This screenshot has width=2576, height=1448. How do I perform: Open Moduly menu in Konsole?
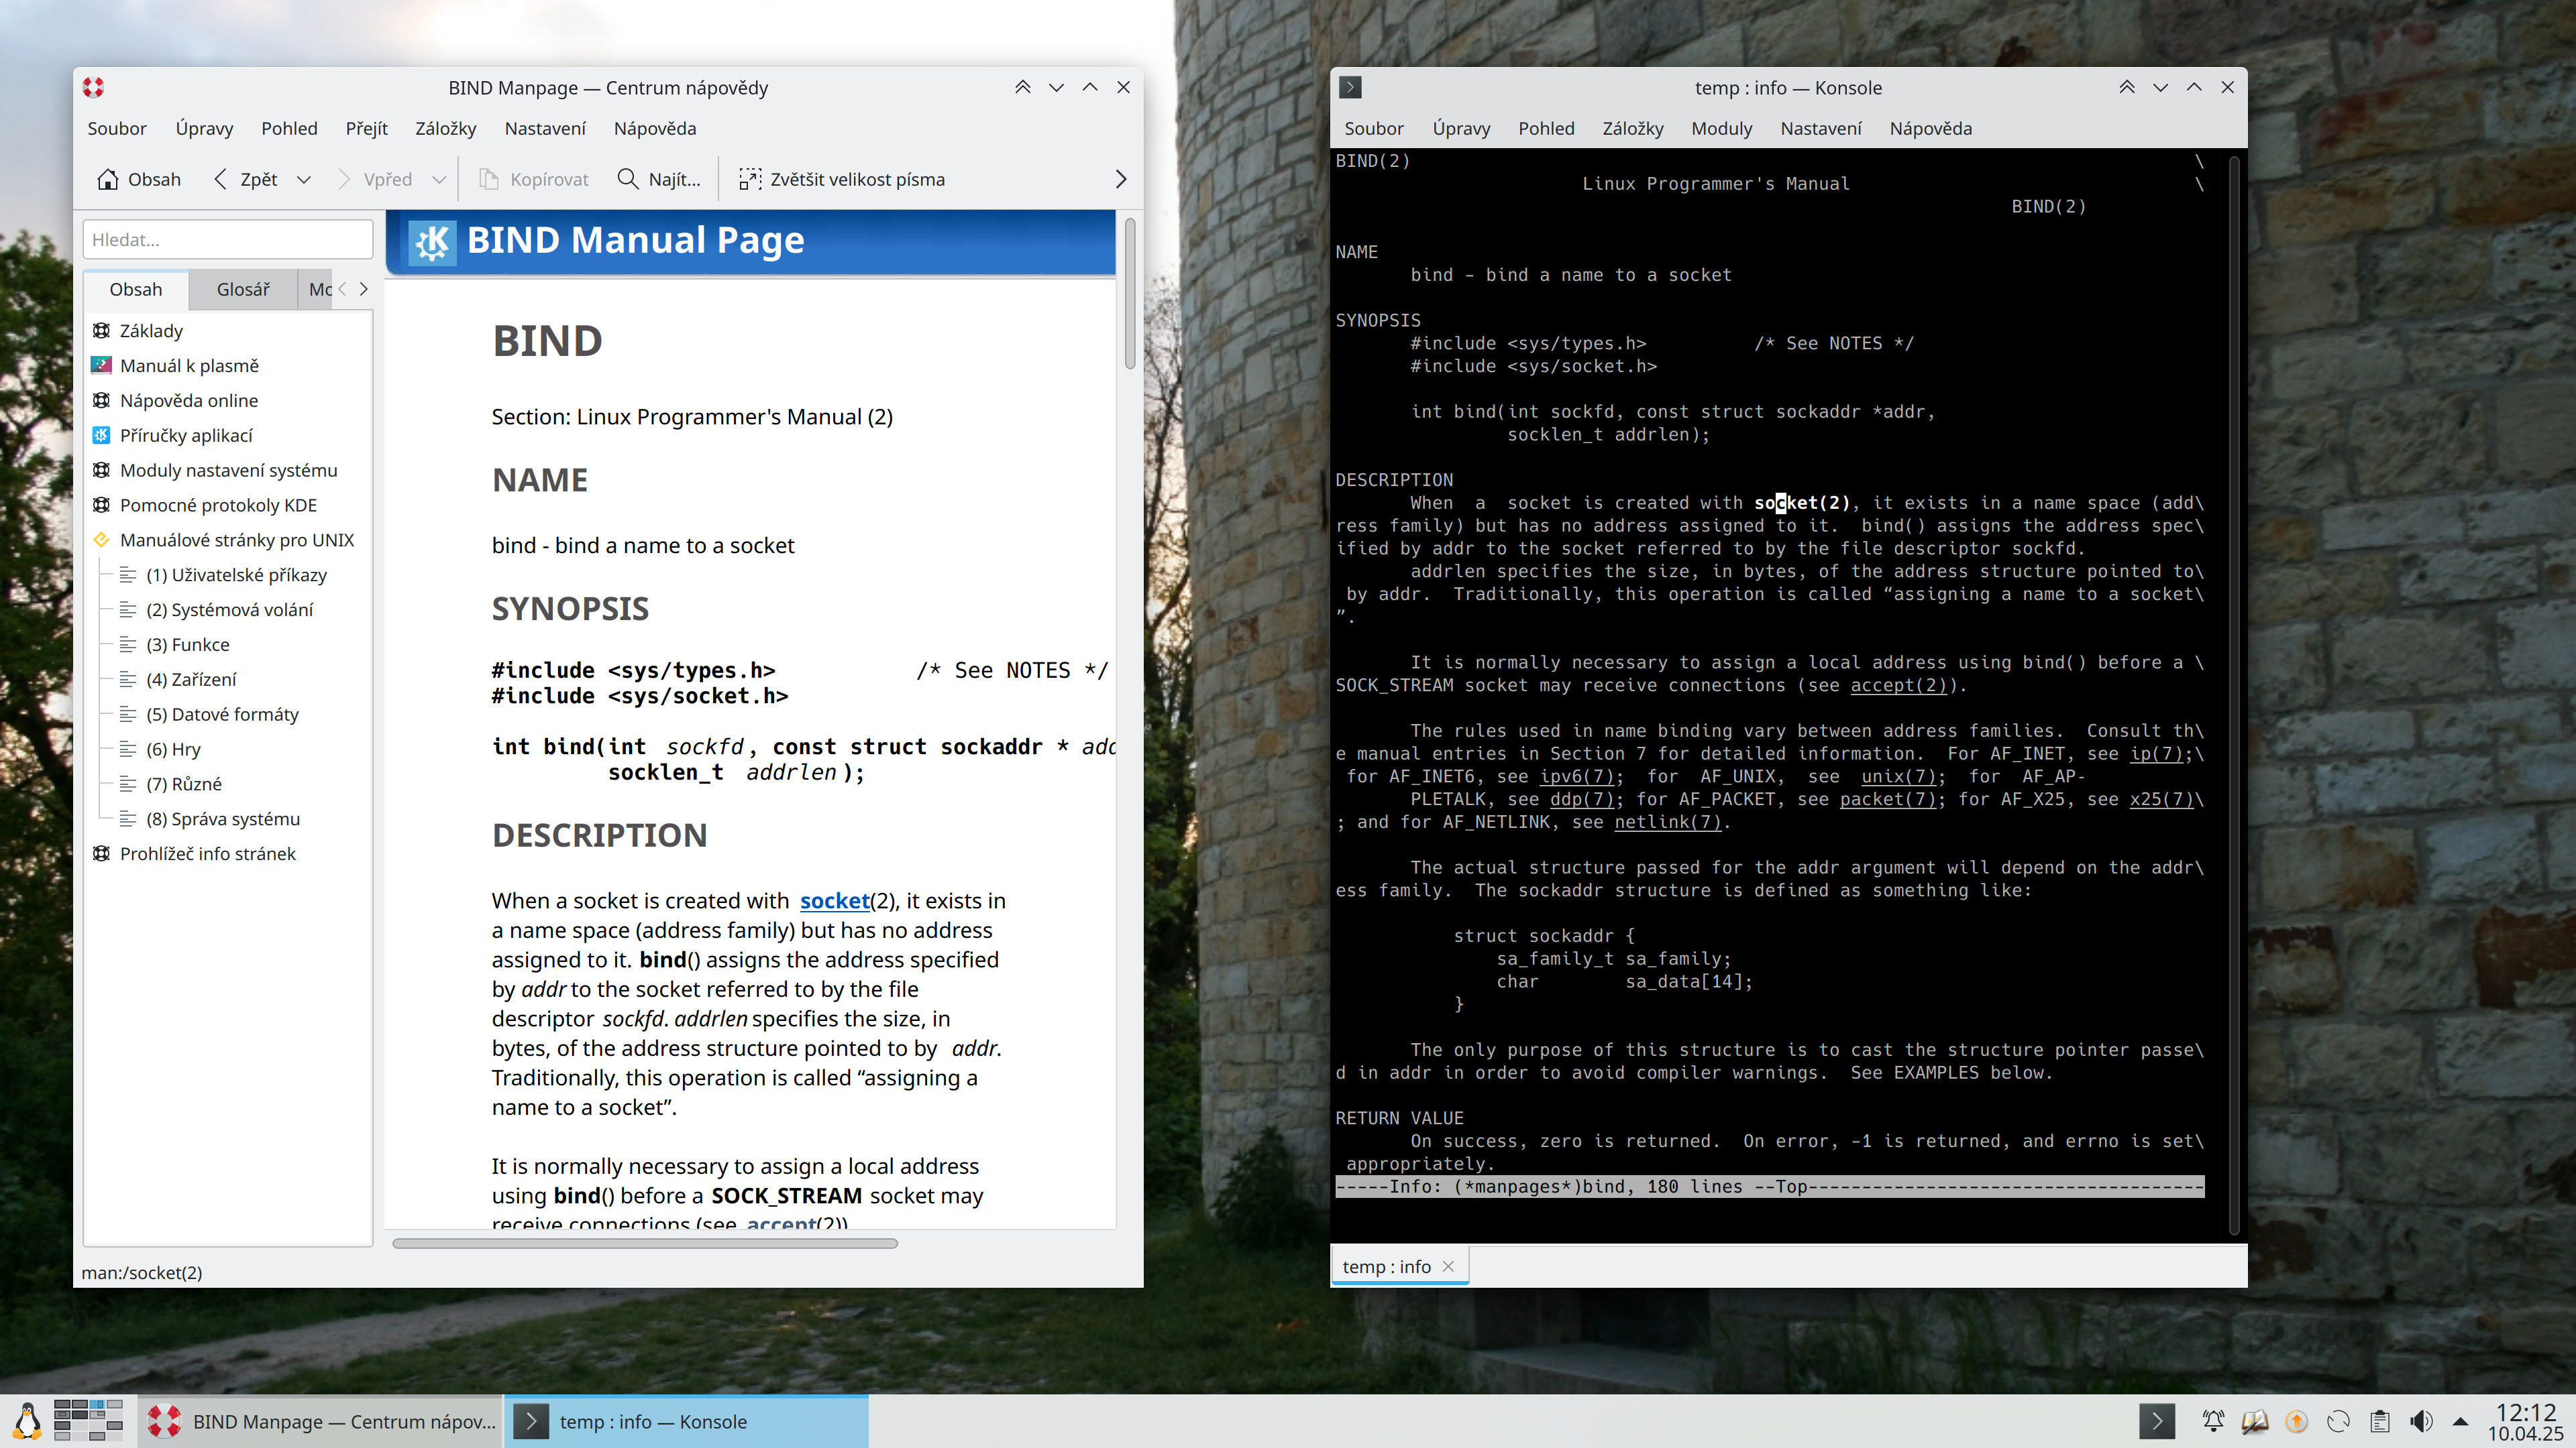pos(1721,129)
